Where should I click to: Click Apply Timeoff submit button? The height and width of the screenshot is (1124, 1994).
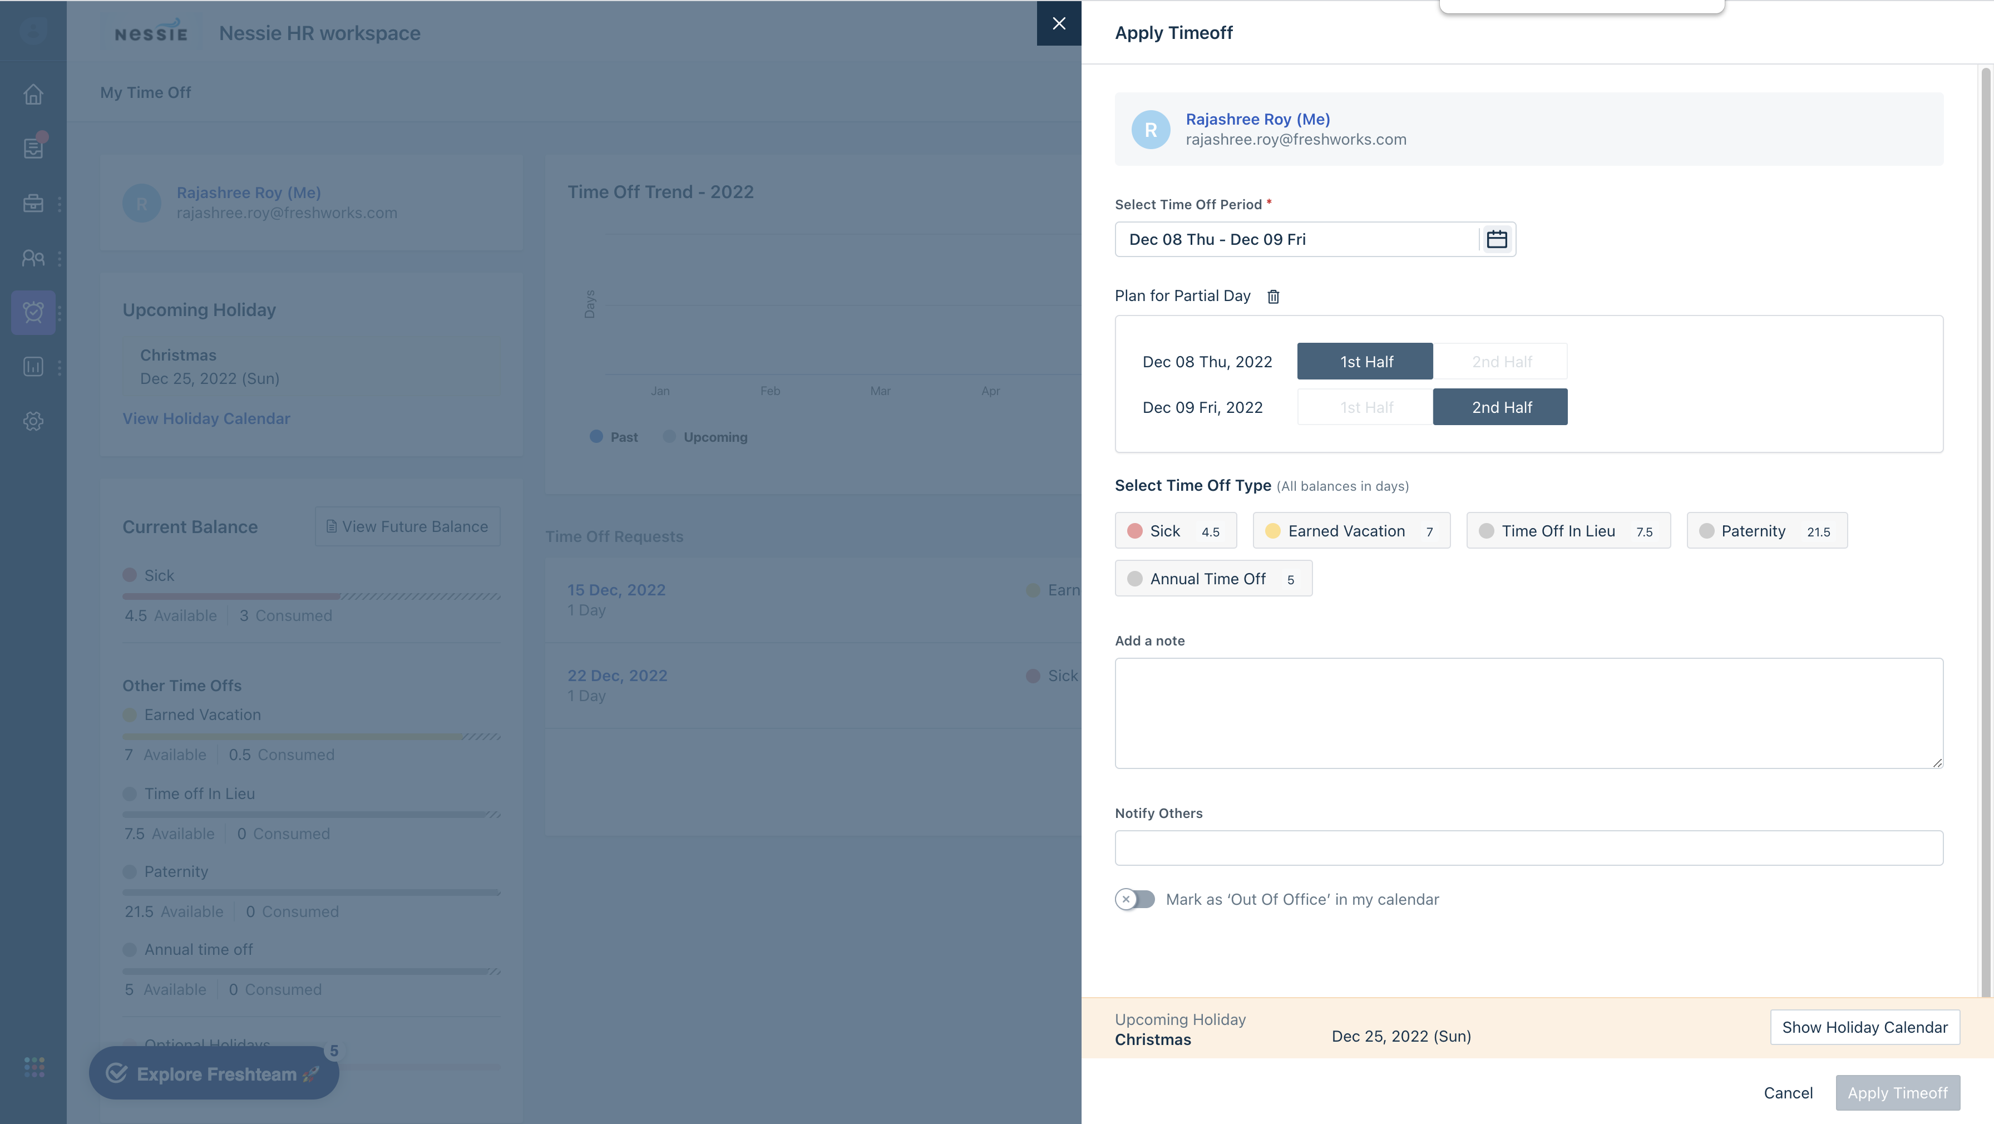pyautogui.click(x=1897, y=1093)
